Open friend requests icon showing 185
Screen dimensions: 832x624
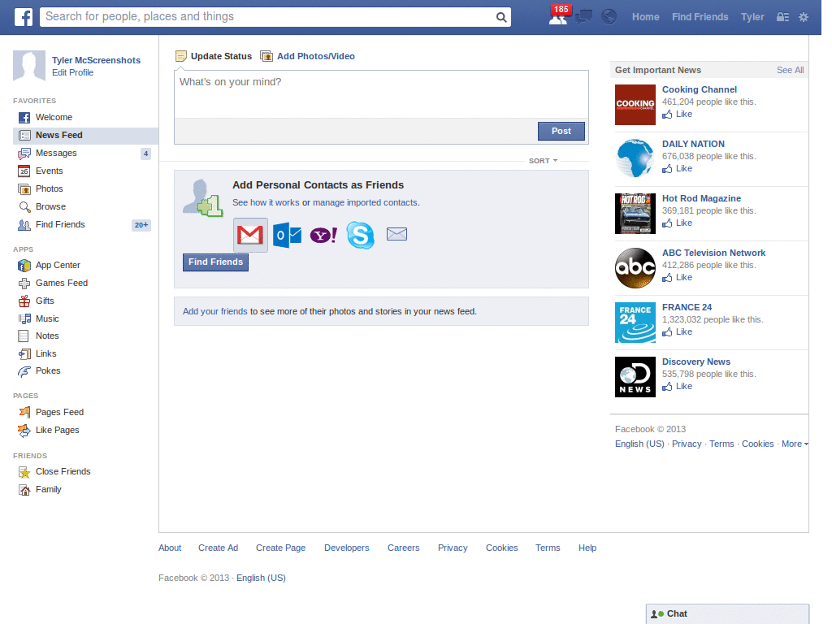click(558, 17)
